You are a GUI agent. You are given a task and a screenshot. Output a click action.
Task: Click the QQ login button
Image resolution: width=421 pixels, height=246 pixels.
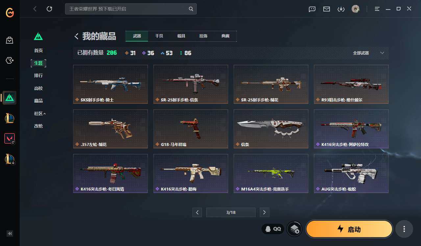pos(273,229)
